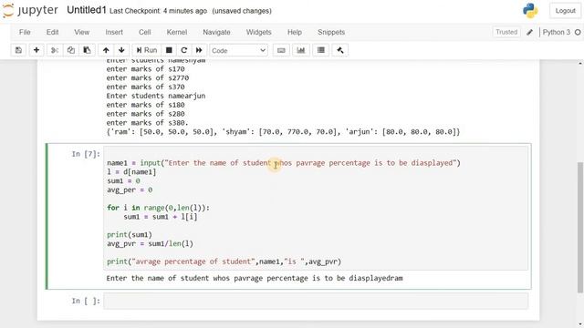Open the Widgets menu
584x328 pixels.
(258, 32)
